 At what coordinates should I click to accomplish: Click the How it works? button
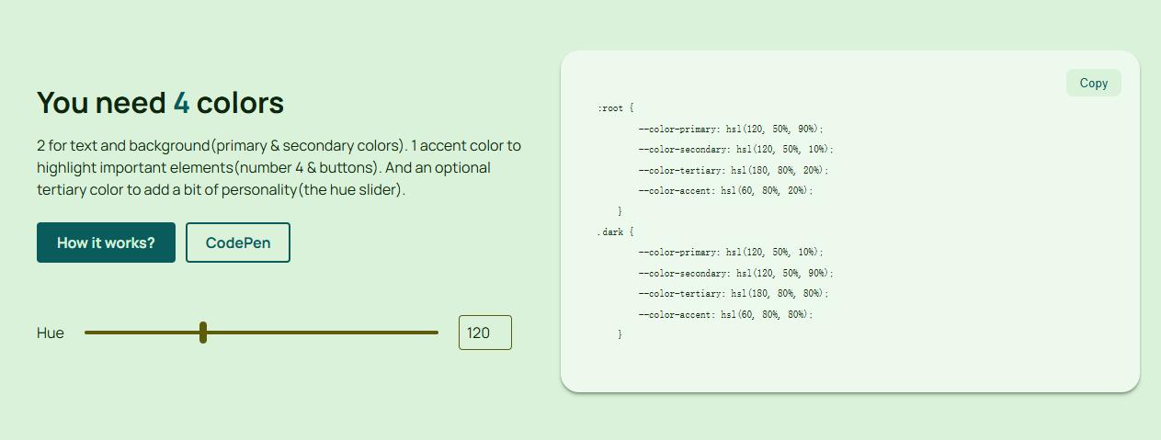106,243
